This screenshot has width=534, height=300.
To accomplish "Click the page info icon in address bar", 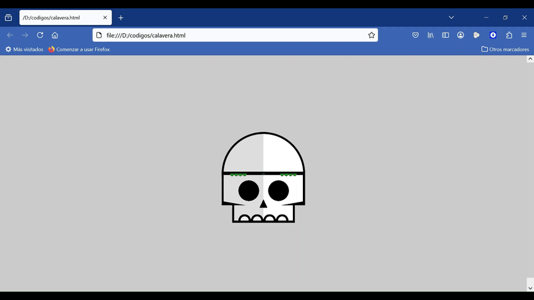I will (x=99, y=35).
